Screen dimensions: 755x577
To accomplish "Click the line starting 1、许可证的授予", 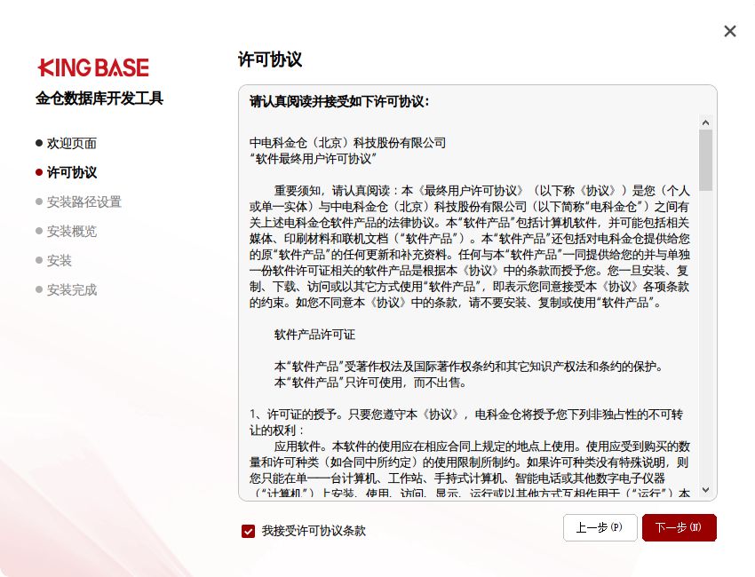I will pos(466,415).
